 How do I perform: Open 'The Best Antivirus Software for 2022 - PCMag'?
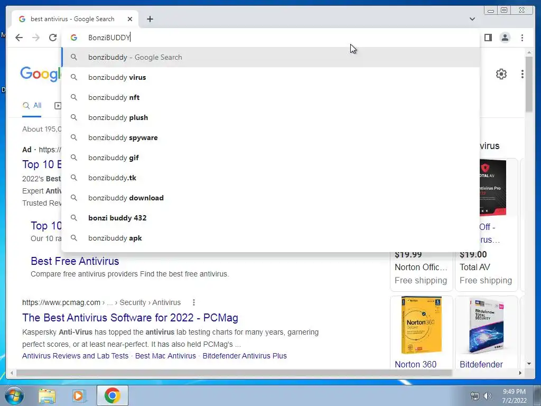click(x=130, y=318)
